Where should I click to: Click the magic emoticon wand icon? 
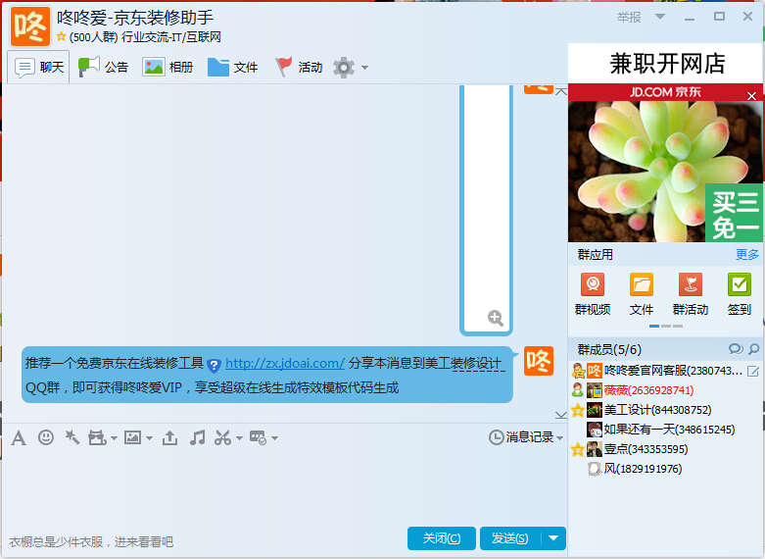pos(72,436)
